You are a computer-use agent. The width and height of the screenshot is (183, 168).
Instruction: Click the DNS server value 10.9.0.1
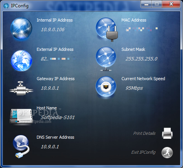(x=50, y=147)
